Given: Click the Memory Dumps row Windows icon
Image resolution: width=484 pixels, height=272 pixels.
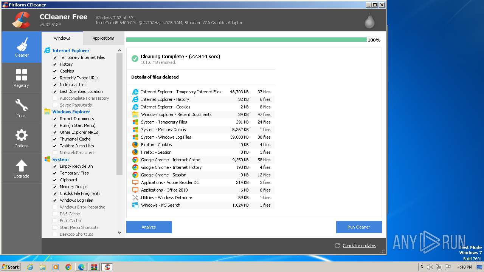Looking at the screenshot, I should (135, 130).
